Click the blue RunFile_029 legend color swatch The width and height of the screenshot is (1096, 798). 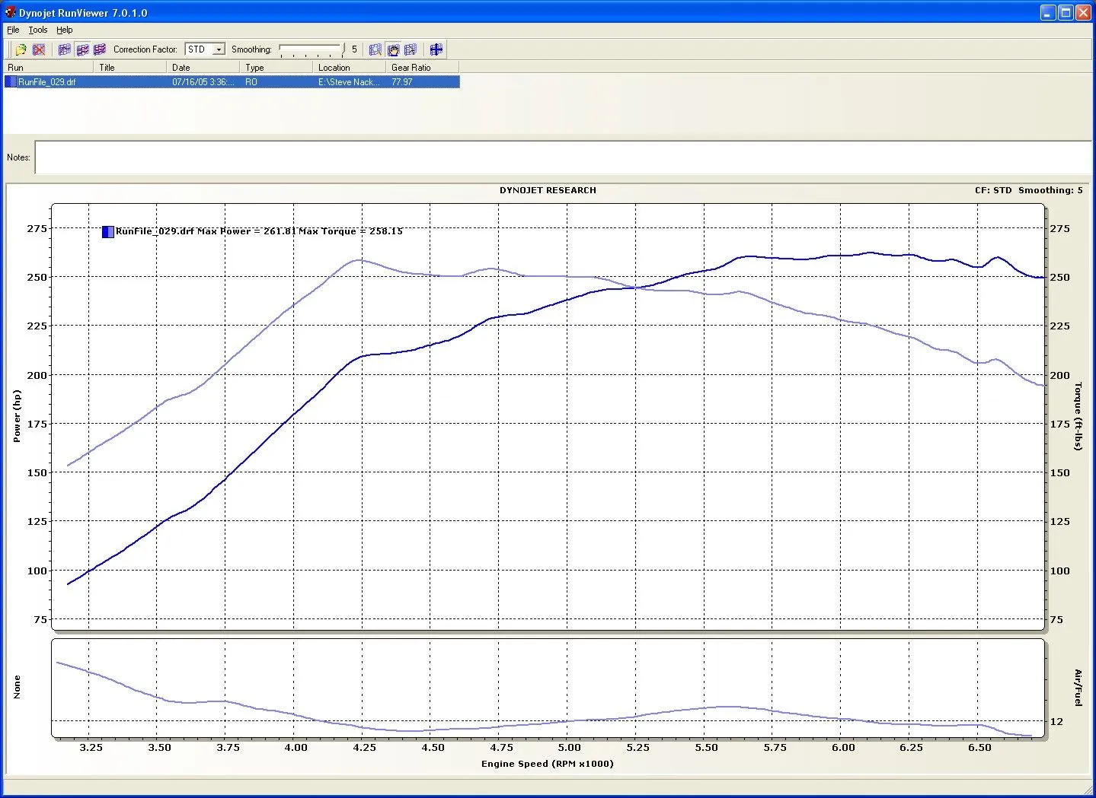(x=108, y=232)
